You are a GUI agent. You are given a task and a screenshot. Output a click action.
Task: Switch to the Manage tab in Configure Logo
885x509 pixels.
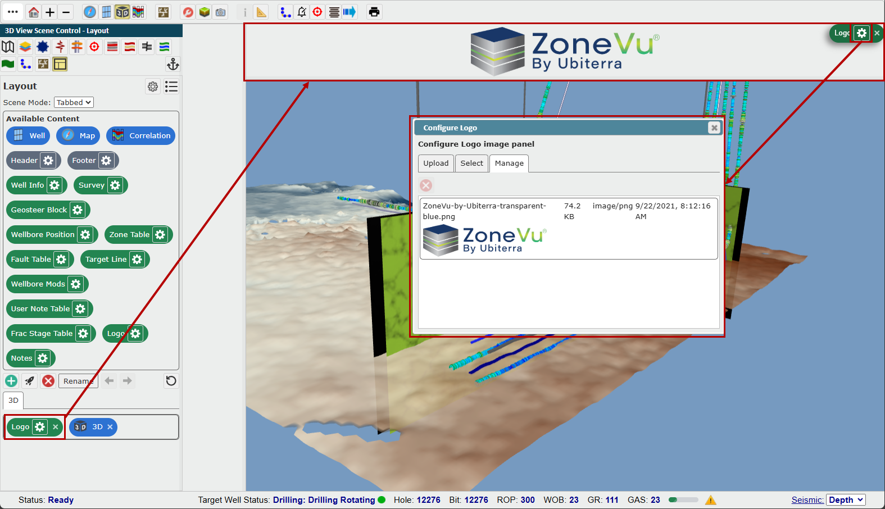pyautogui.click(x=509, y=163)
